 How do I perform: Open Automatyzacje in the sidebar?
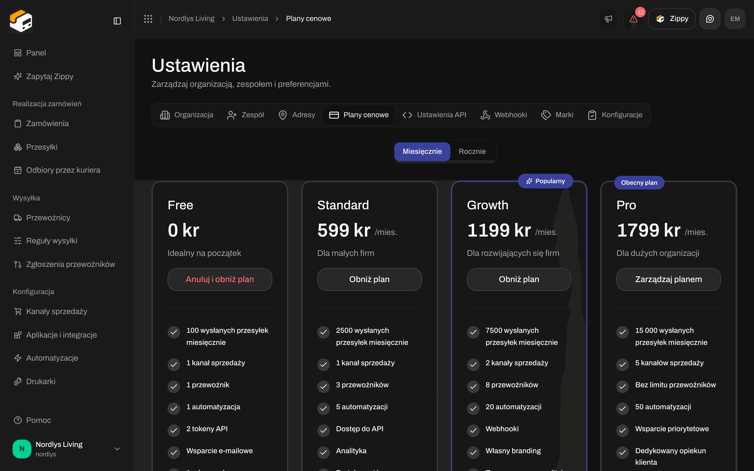point(67,358)
